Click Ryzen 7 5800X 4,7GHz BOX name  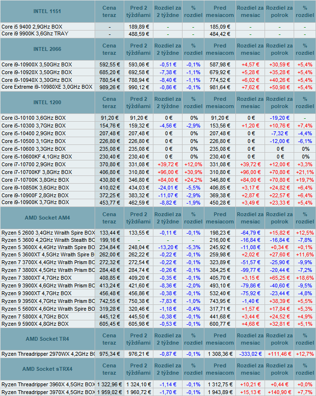pyautogui.click(x=35, y=317)
